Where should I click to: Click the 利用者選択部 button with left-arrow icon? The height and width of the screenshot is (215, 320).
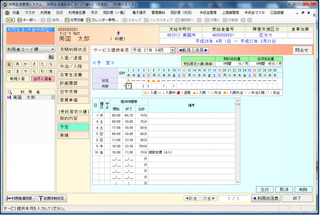pyautogui.click(x=19, y=198)
